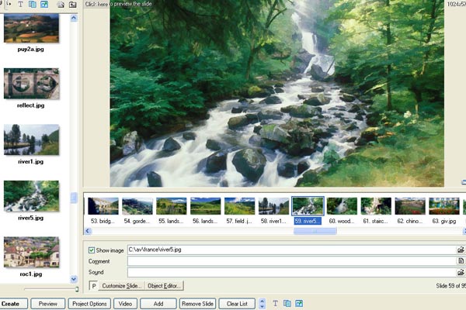This screenshot has height=310, width=466.
Task: Open the Object Editor
Action: pos(164,286)
